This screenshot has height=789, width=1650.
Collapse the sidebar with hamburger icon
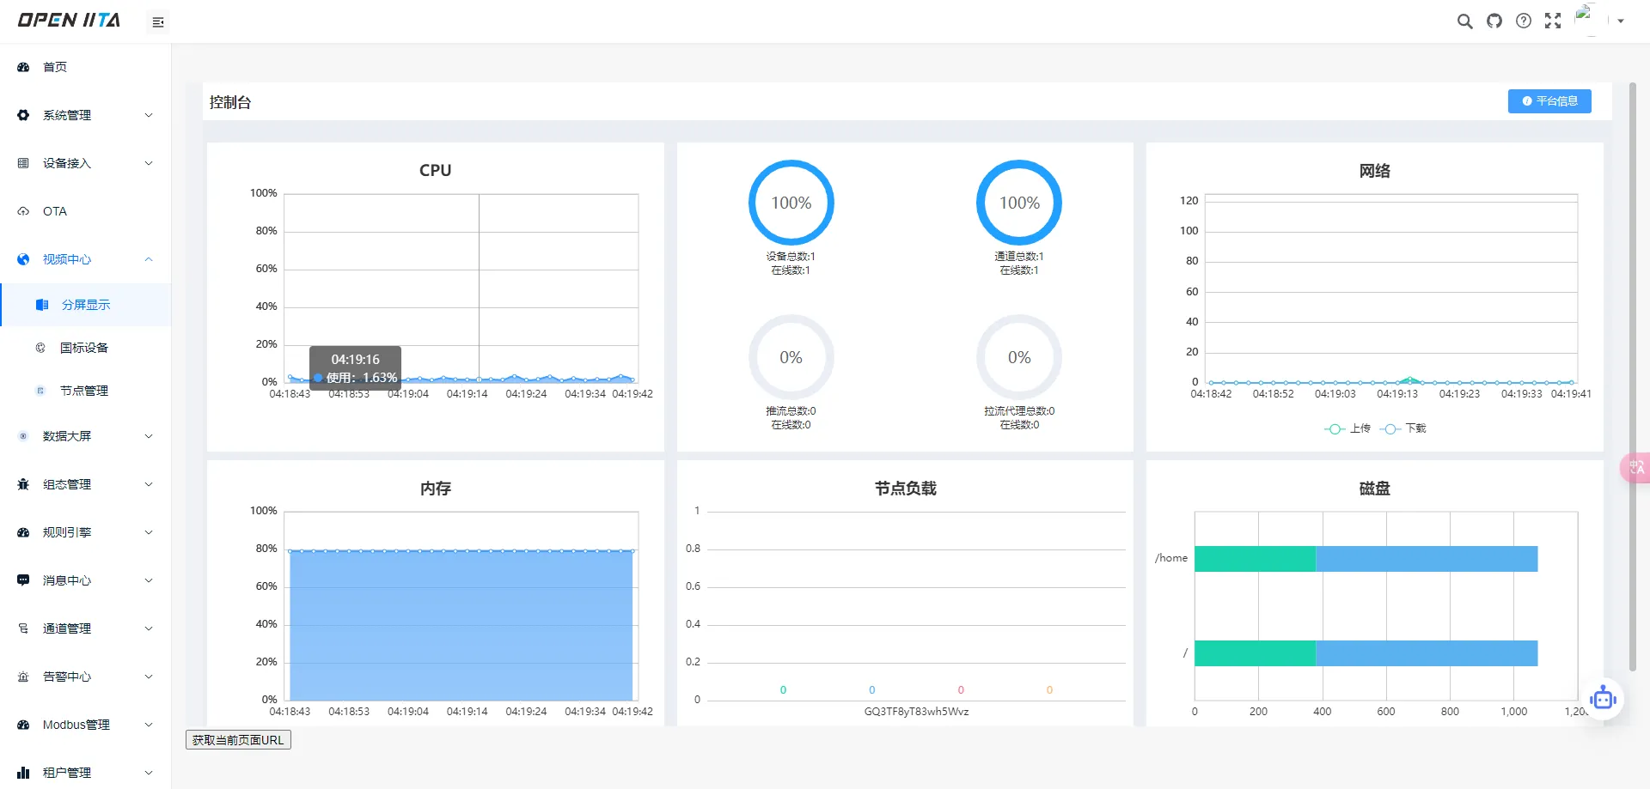[x=158, y=22]
